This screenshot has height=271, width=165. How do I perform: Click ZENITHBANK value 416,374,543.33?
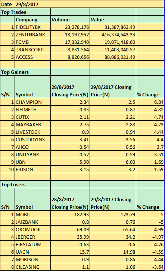(113, 34)
